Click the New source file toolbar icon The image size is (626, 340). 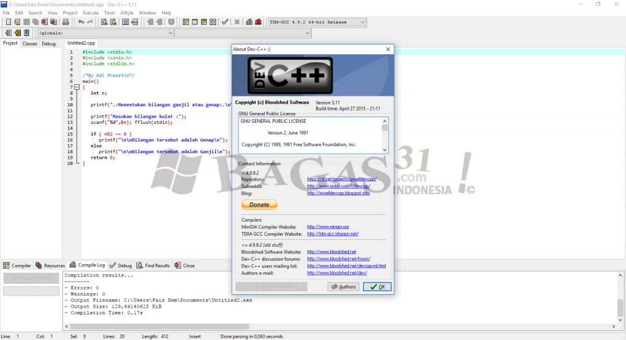(x=8, y=22)
